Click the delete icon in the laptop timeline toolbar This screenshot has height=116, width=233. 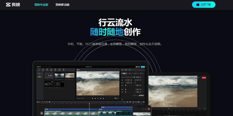tap(49, 102)
